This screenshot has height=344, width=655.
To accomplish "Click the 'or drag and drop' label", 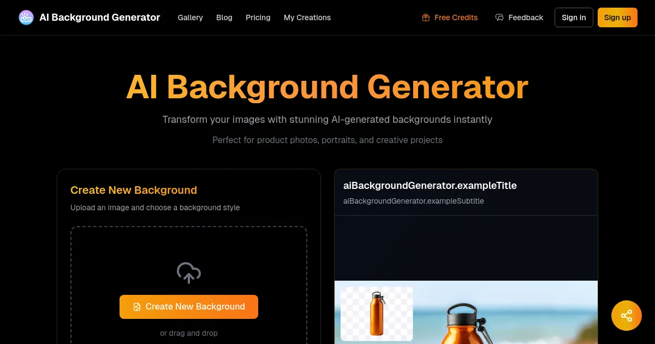I will coord(188,333).
